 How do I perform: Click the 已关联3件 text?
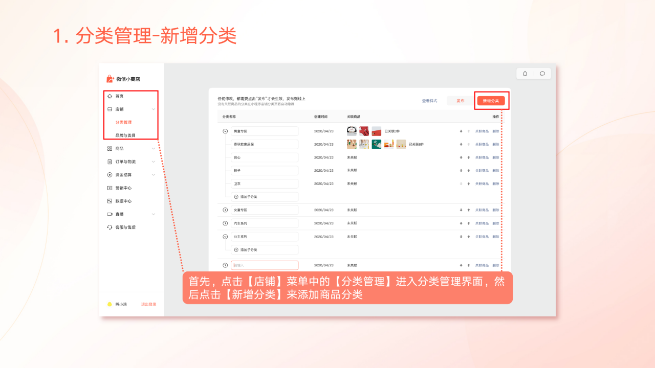click(392, 131)
